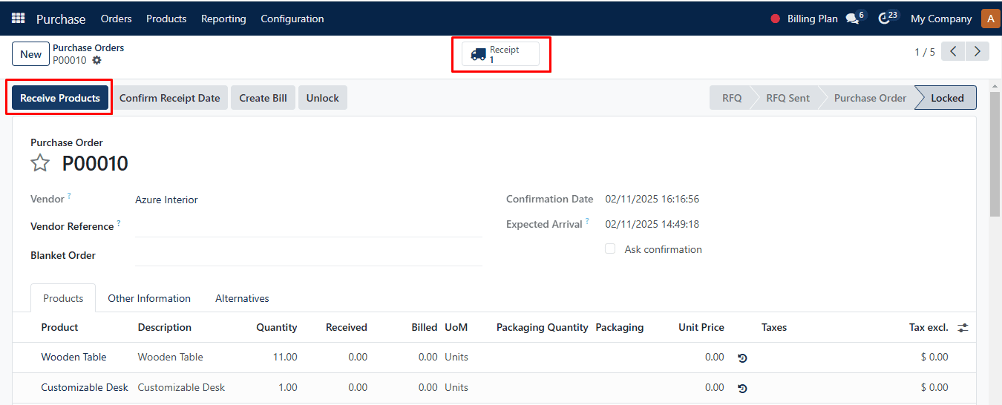The height and width of the screenshot is (405, 1002).
Task: Click the red Billing Plan status dot
Action: coord(776,19)
